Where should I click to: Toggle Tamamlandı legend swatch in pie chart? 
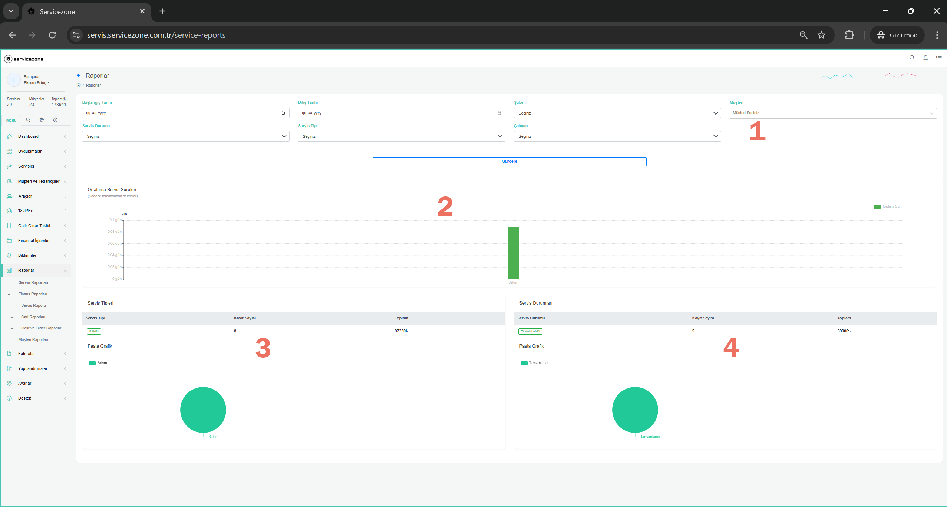click(x=524, y=363)
